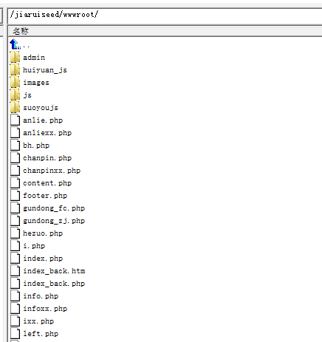
Task: Select the js folder icon
Action: pyautogui.click(x=15, y=95)
